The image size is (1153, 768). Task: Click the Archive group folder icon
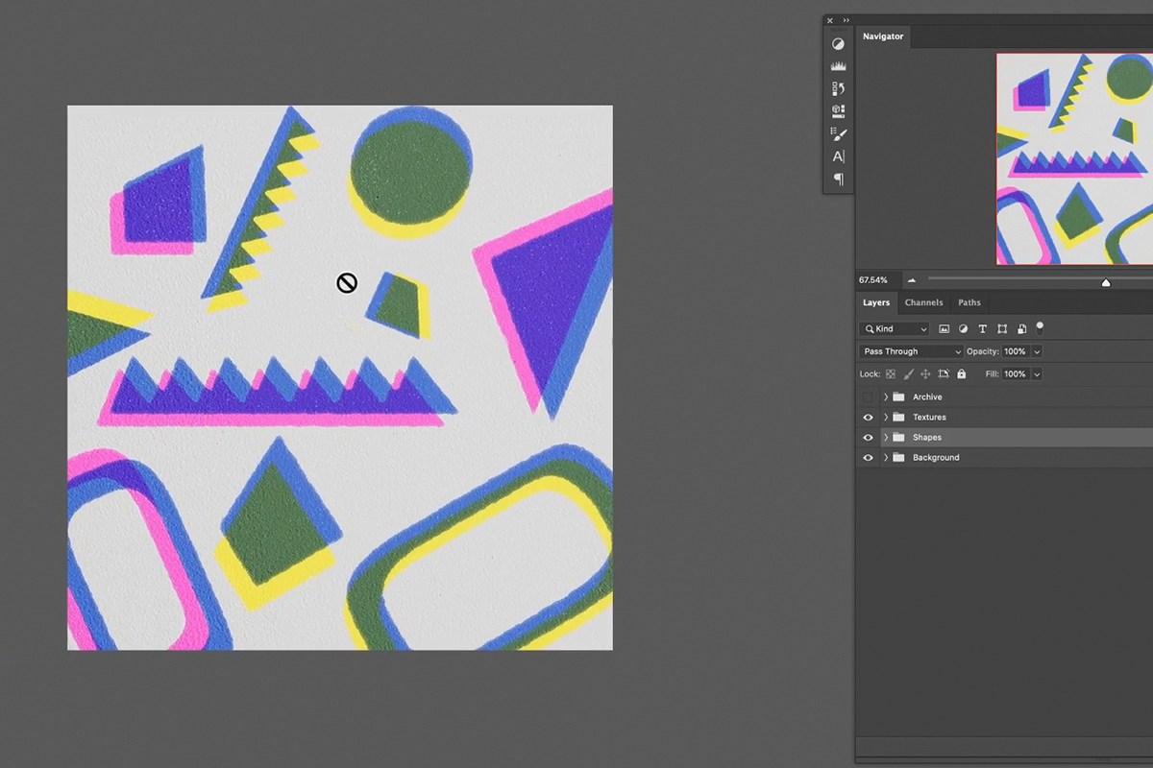[899, 397]
